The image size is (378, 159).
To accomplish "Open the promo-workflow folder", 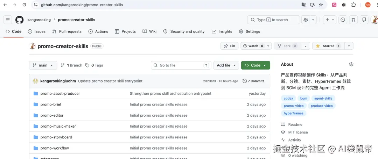I will [55, 148].
